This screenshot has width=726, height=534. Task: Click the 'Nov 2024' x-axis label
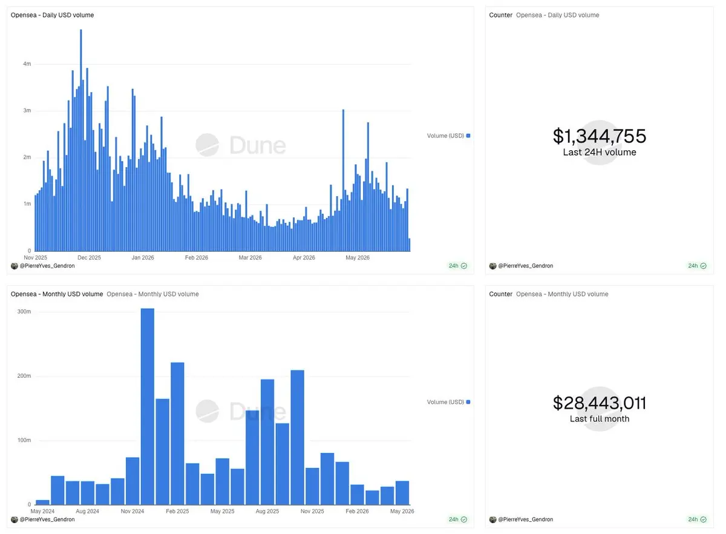tap(132, 512)
